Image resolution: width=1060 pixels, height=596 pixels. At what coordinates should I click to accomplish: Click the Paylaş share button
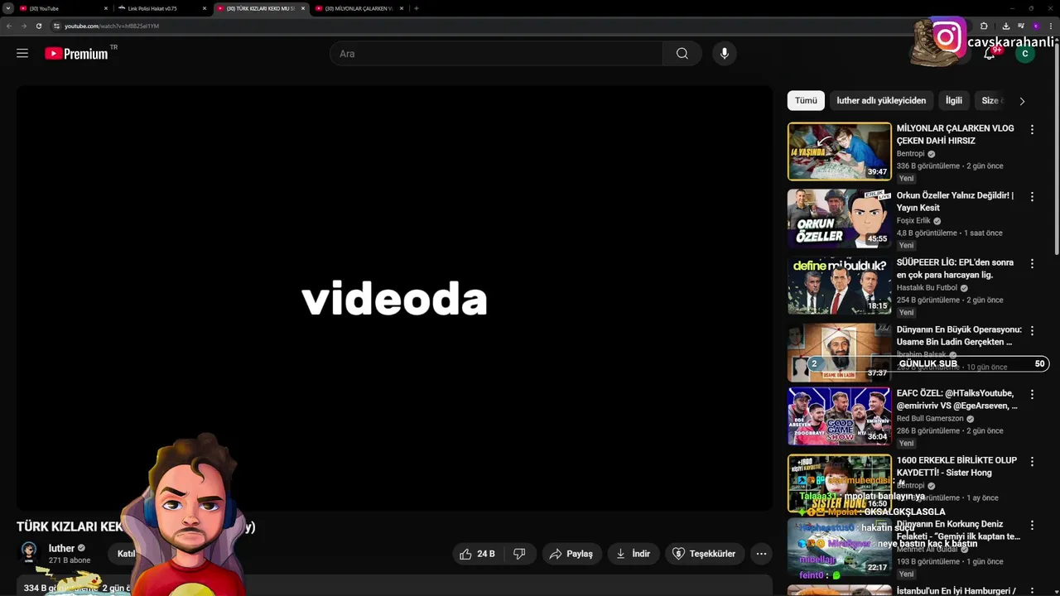pyautogui.click(x=572, y=554)
